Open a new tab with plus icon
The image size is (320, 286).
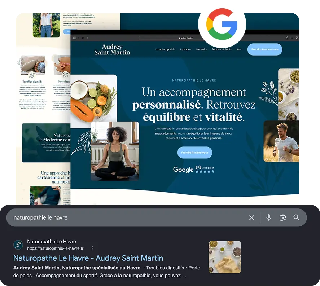292,38
